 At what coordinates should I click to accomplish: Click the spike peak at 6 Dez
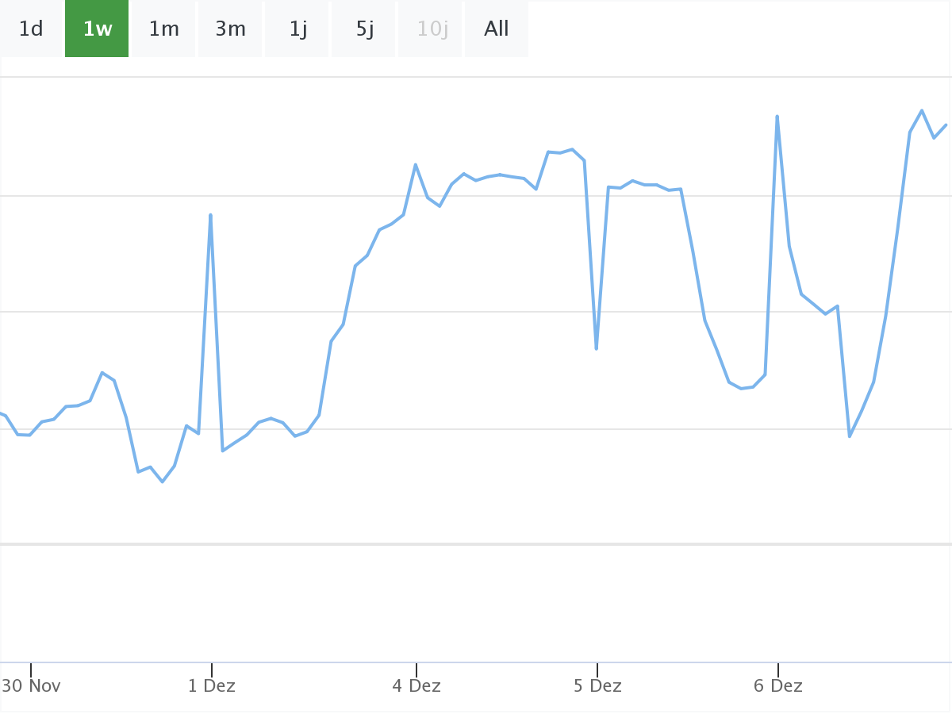[777, 117]
